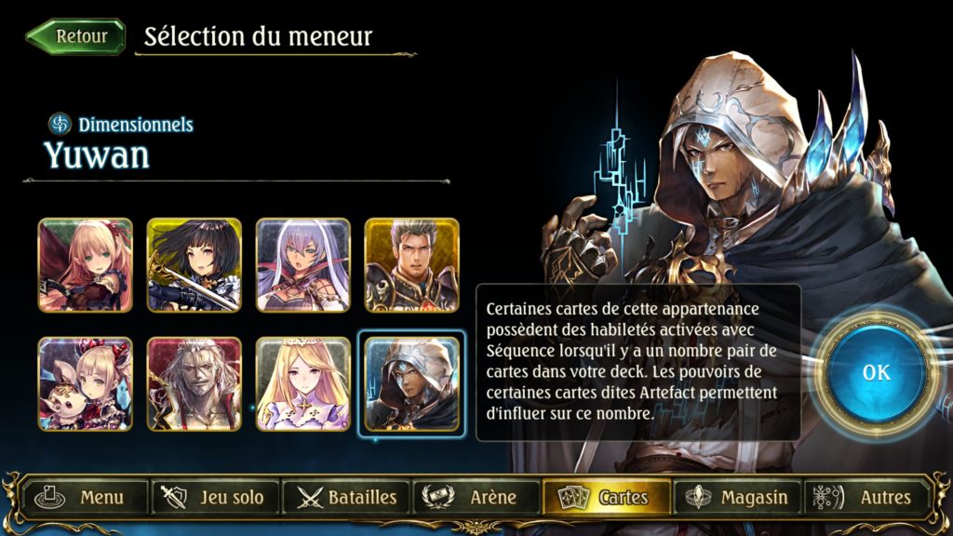Choose the white-haired grinning man leader portrait
This screenshot has height=536, width=953.
point(194,384)
